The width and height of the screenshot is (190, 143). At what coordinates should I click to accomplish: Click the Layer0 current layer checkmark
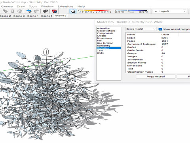[156, 12]
